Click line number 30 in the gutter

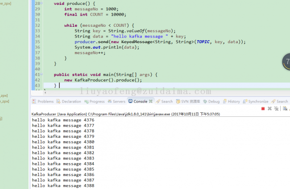[x=37, y=14]
